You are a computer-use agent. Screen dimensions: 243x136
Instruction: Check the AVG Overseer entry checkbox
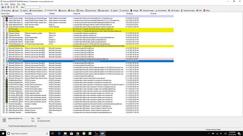(4, 29)
